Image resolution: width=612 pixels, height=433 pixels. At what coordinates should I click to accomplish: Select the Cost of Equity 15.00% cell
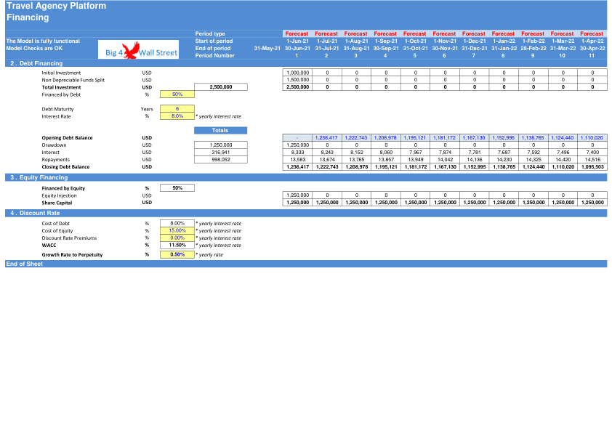coord(177,230)
